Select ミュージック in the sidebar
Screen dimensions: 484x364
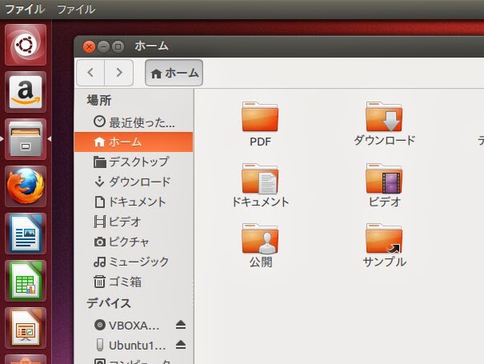(134, 262)
